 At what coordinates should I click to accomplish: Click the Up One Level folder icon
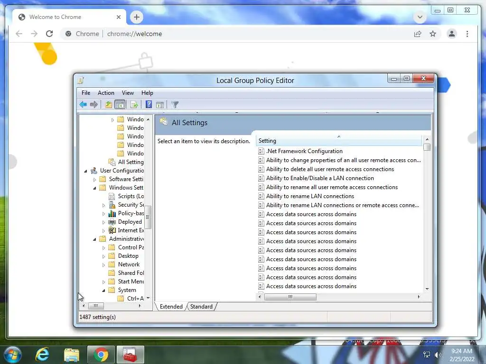click(x=109, y=105)
